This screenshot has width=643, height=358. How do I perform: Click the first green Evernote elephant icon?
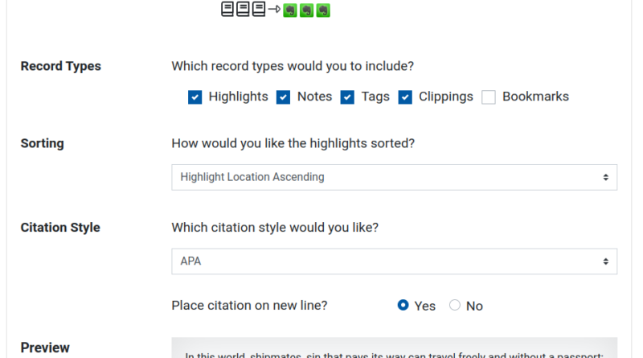pyautogui.click(x=290, y=10)
